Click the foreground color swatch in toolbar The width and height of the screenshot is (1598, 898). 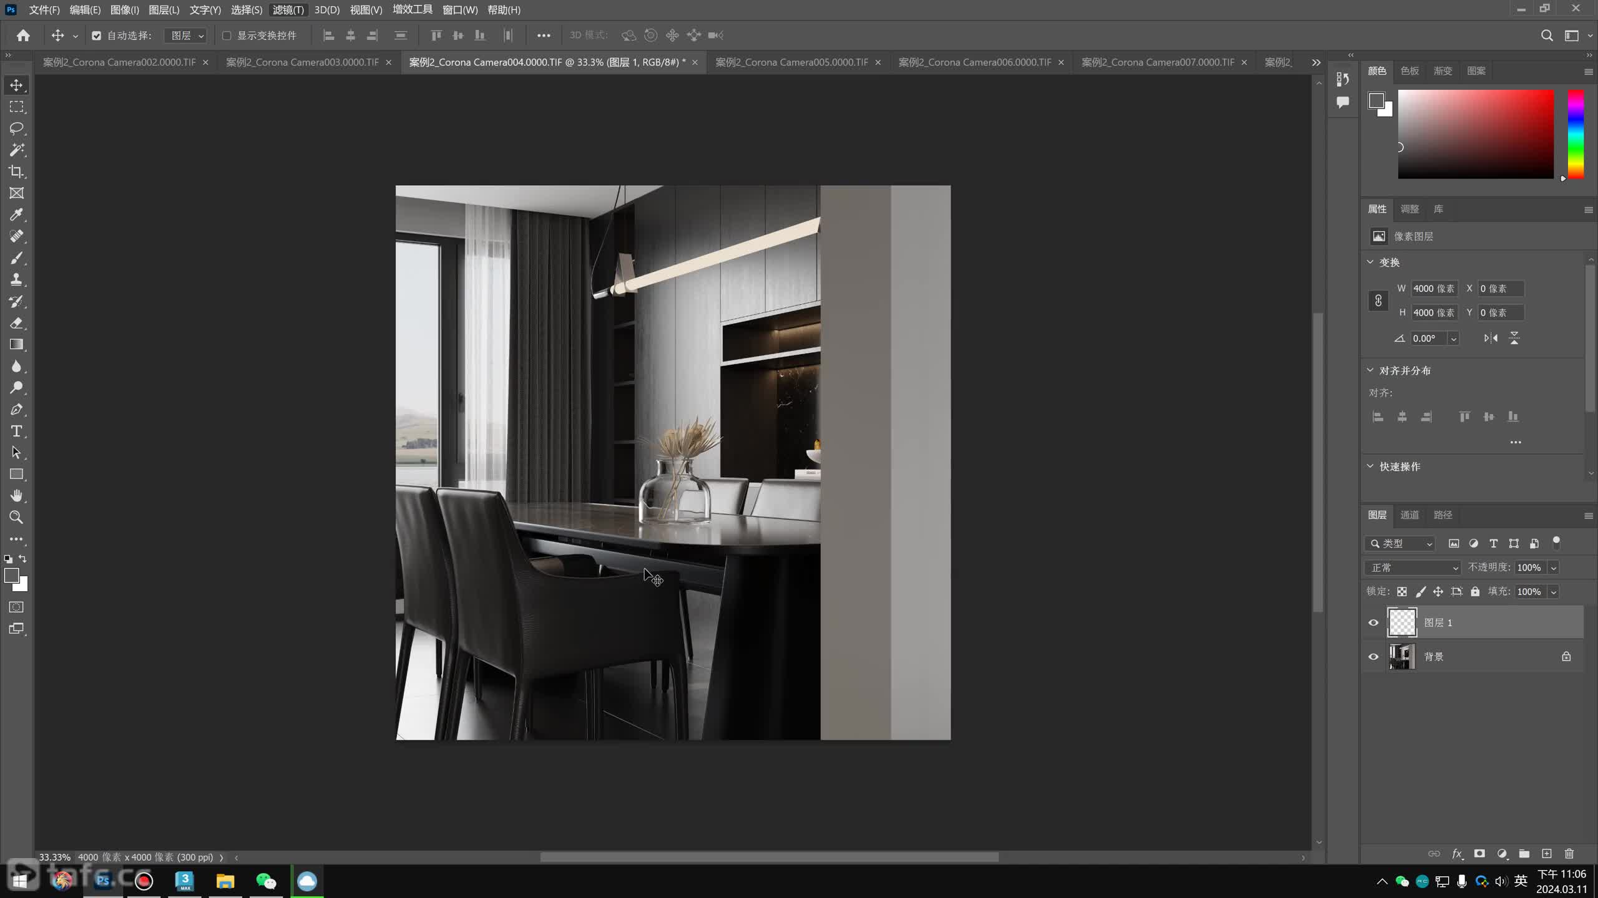(x=11, y=576)
